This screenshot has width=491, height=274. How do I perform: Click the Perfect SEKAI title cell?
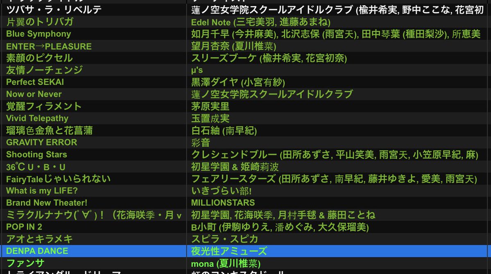pyautogui.click(x=35, y=82)
